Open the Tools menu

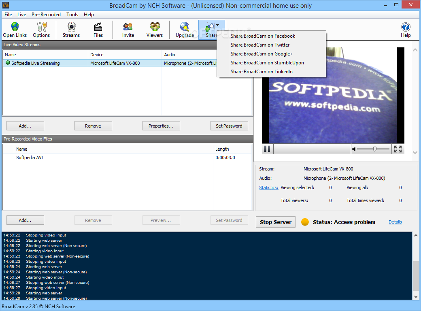pos(72,15)
